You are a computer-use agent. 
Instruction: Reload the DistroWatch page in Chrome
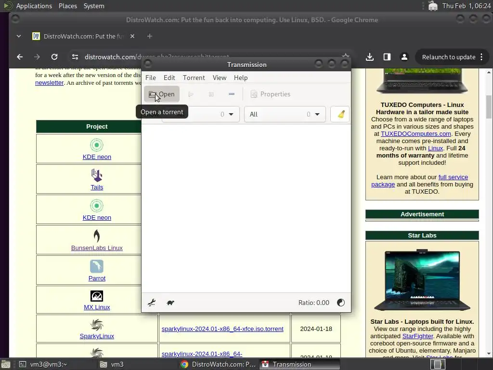point(54,57)
